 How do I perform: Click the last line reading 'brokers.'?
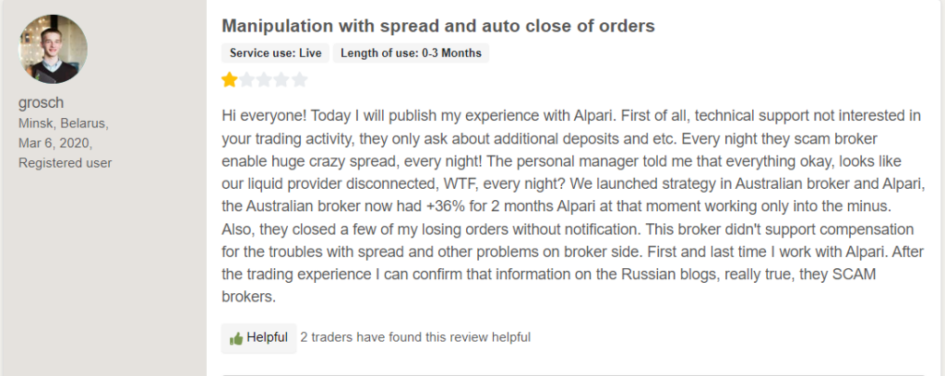pos(249,297)
